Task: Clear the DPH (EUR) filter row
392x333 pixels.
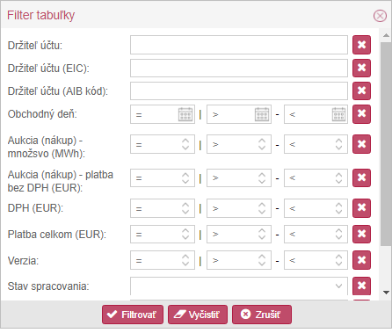Action: (x=361, y=208)
